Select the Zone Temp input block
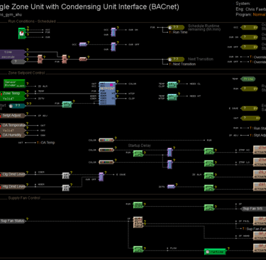 (12, 94)
